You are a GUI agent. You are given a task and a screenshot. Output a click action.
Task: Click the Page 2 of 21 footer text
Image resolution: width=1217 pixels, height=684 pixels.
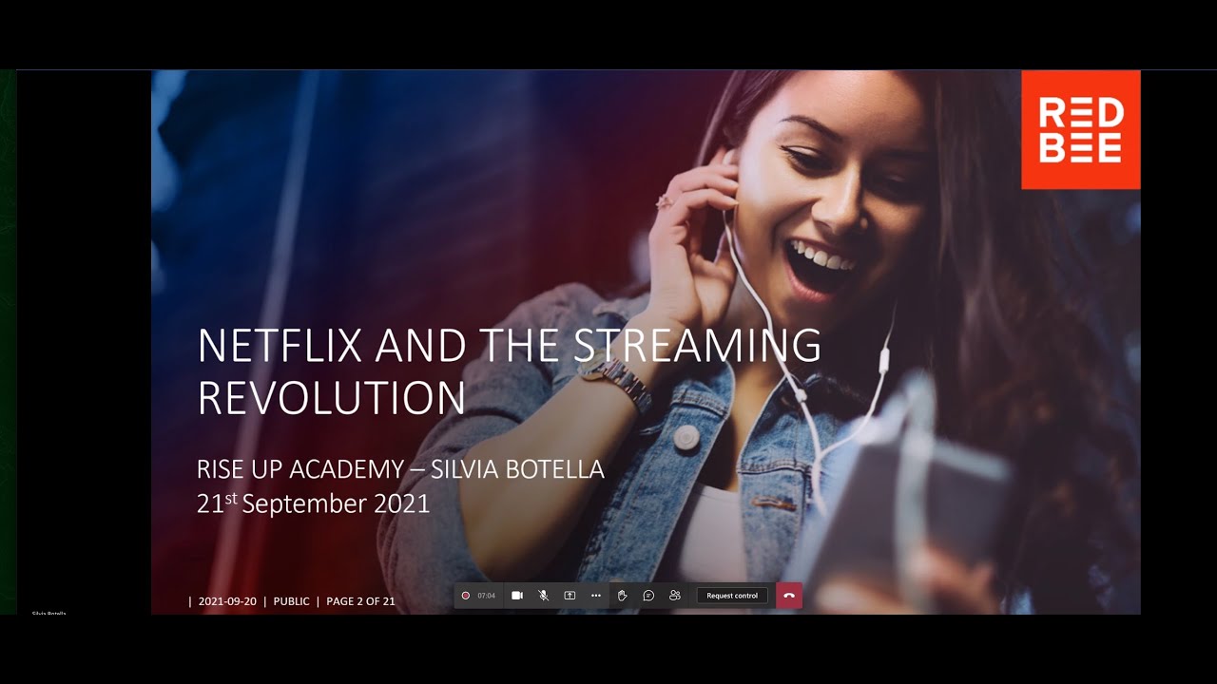360,601
